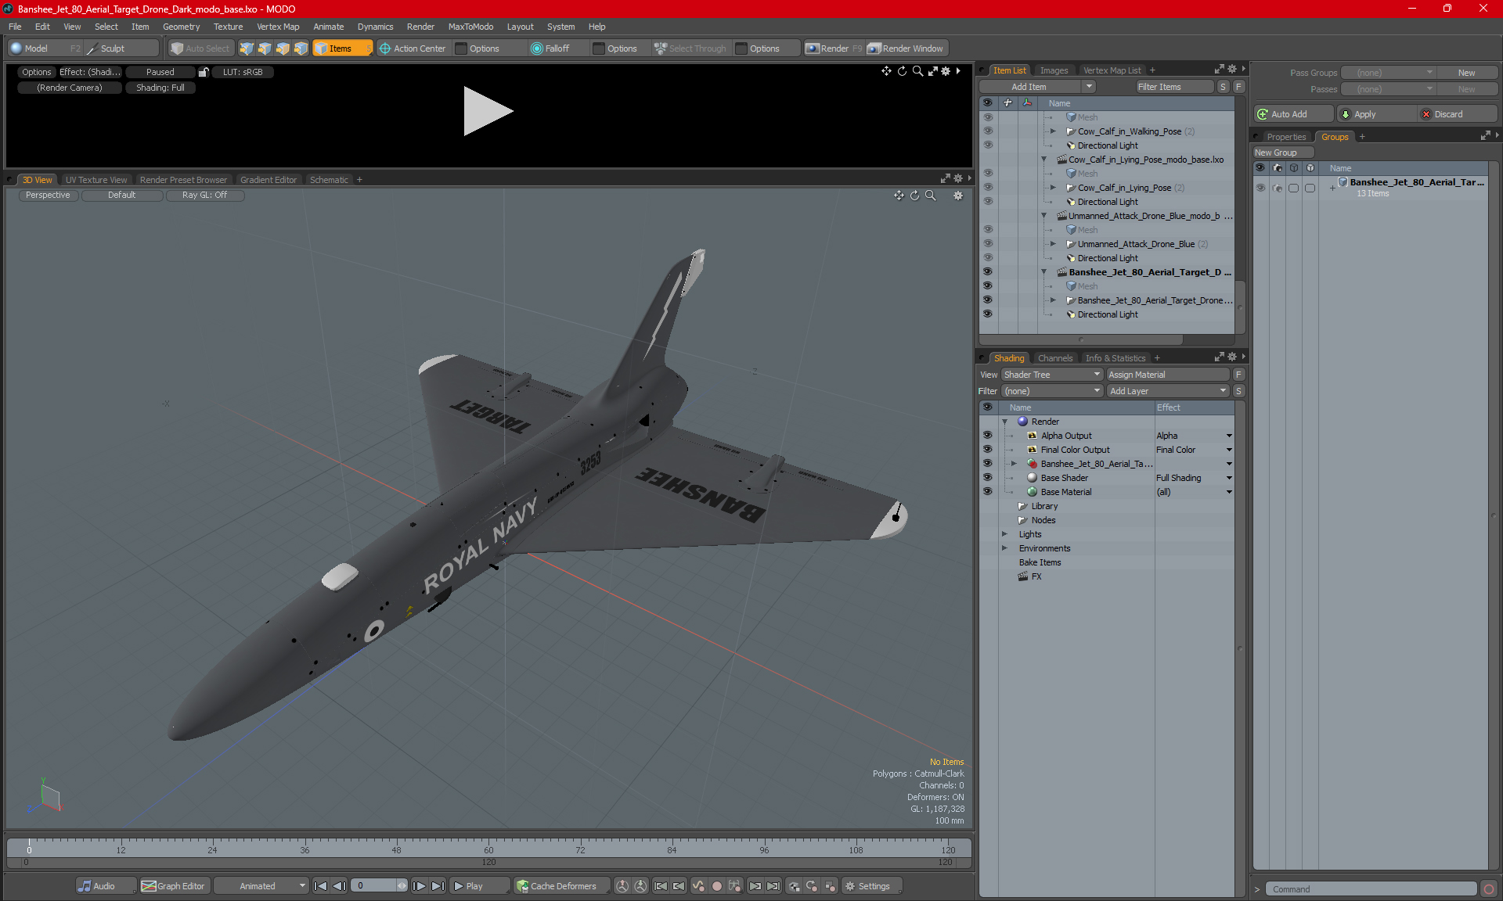Click record keyframe circle icon
This screenshot has width=1503, height=901.
(x=716, y=886)
